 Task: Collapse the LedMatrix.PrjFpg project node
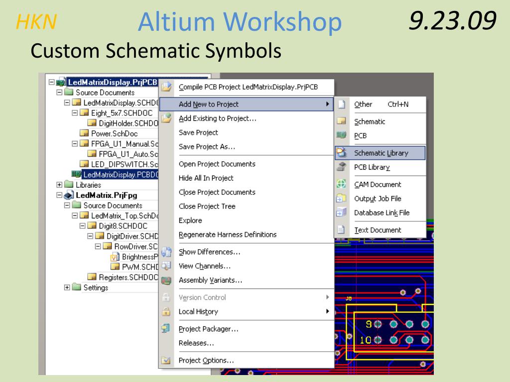click(59, 195)
